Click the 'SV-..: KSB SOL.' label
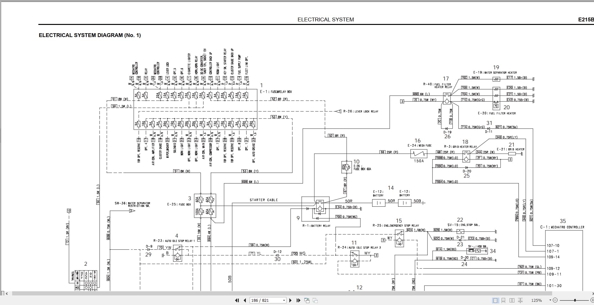Viewport: 594px width, 305px height. (x=478, y=246)
